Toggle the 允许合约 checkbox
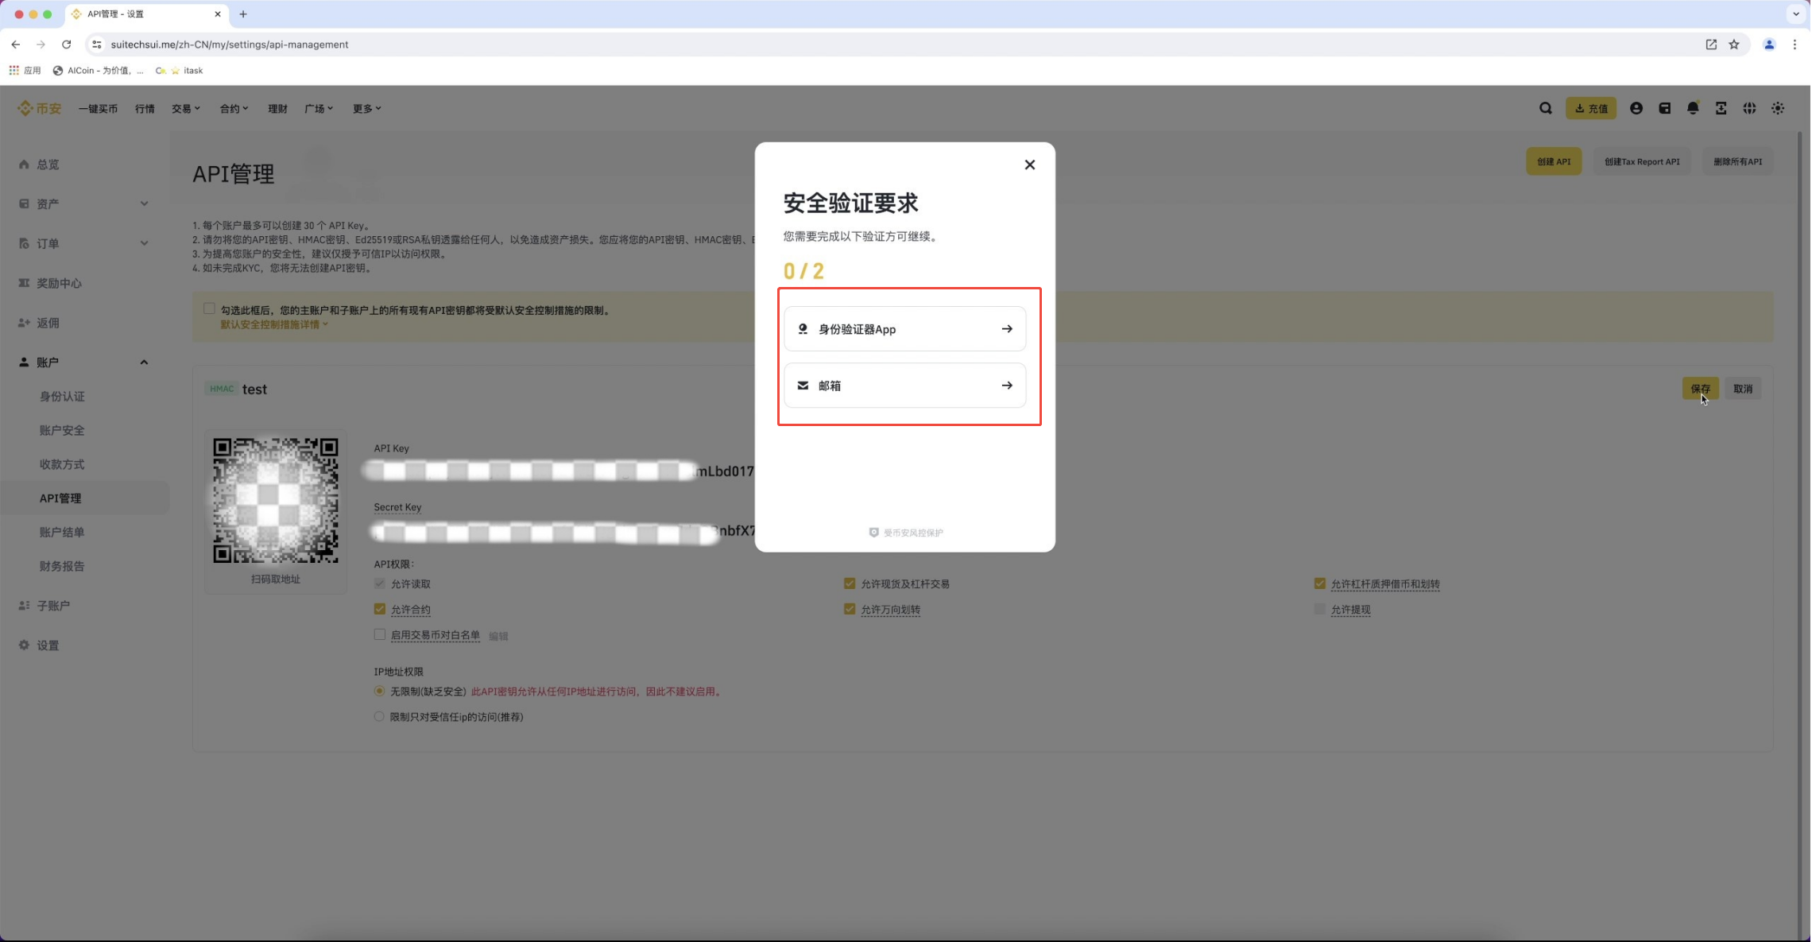Viewport: 1812px width, 942px height. tap(380, 609)
